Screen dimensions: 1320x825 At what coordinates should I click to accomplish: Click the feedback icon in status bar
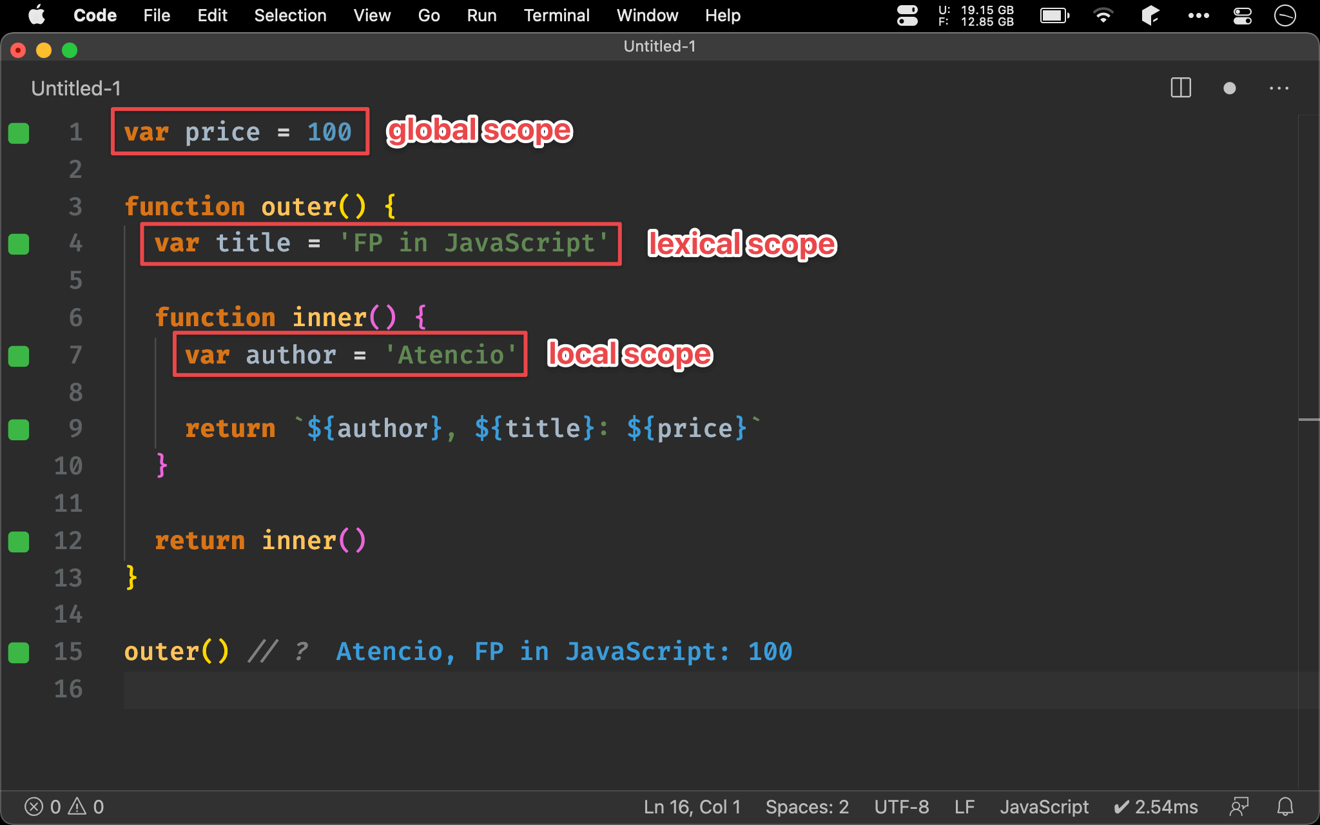tap(1239, 806)
